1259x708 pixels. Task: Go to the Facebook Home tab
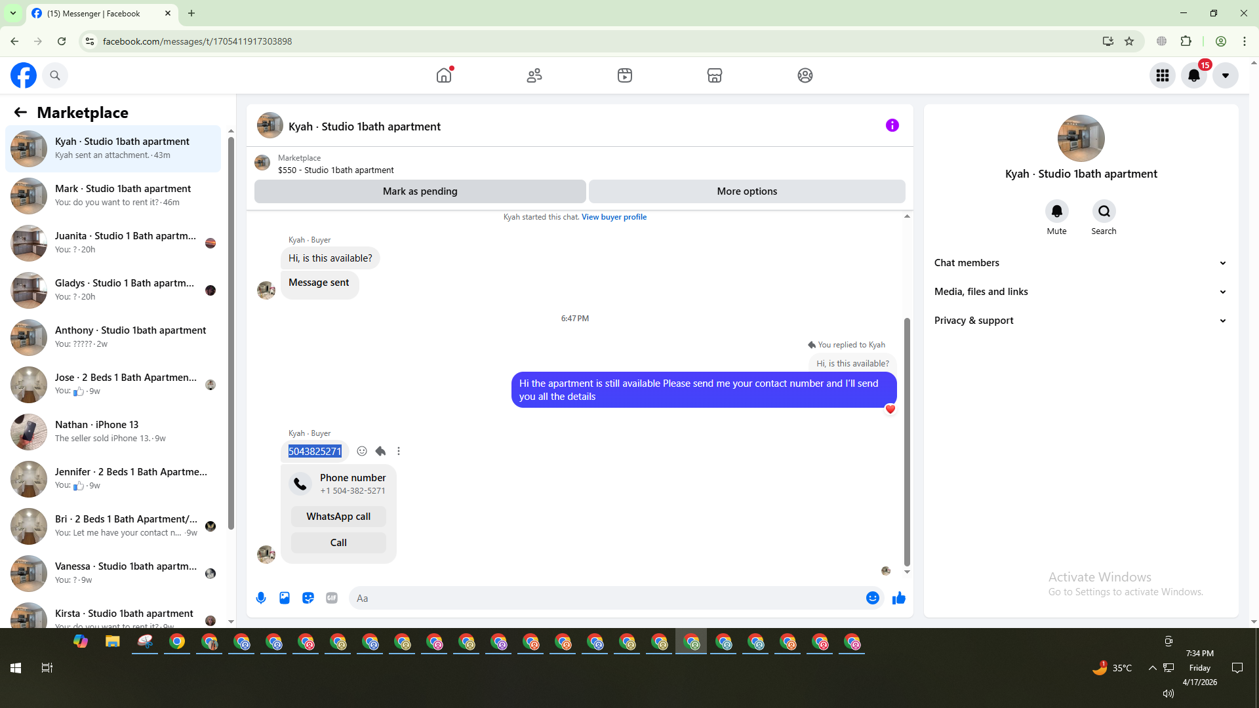pos(444,75)
